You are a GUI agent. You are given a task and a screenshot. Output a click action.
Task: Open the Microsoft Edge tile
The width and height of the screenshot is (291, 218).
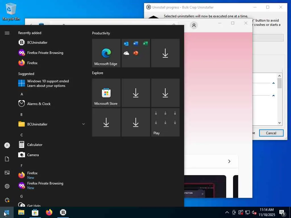coord(106,53)
